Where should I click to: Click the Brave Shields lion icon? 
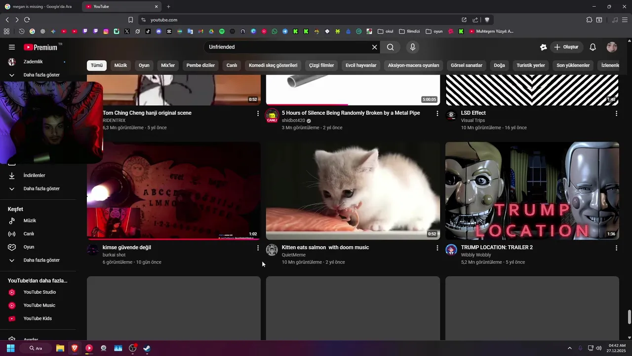point(487,20)
